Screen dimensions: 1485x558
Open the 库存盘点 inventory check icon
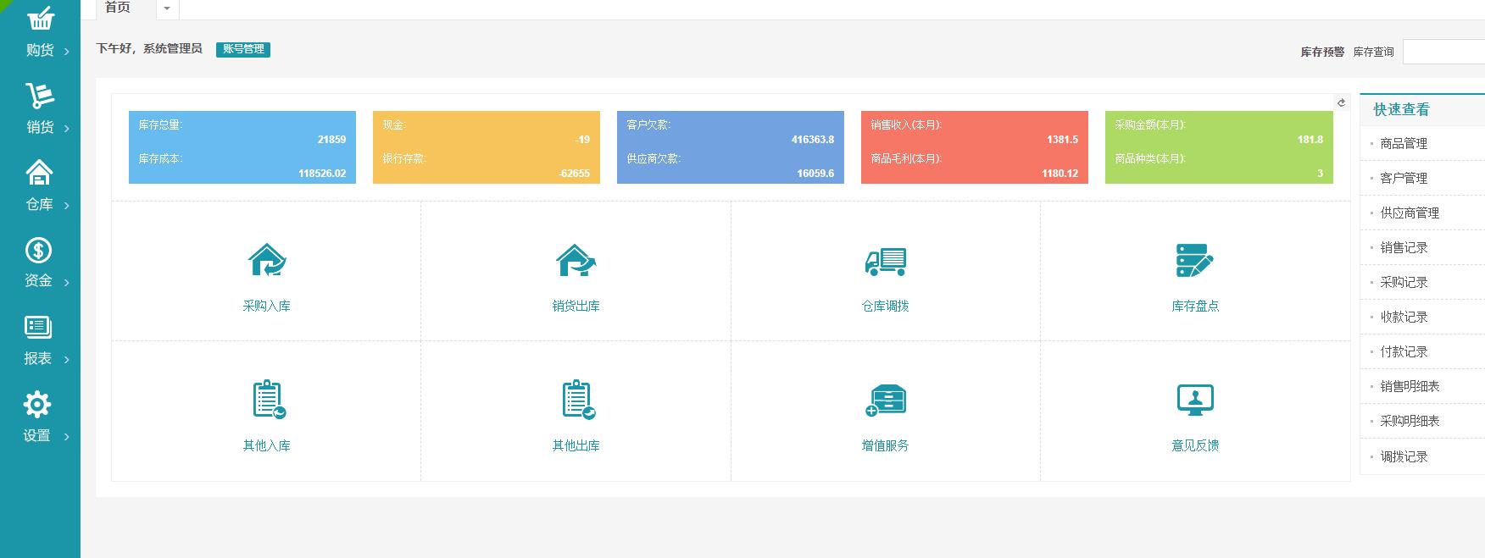coord(1194,261)
